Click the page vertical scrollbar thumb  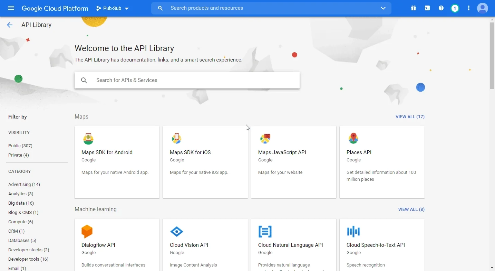click(x=492, y=55)
